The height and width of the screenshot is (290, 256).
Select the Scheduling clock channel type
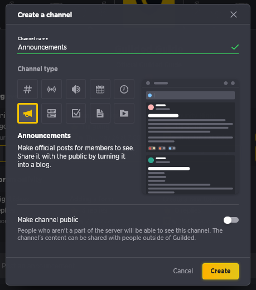pyautogui.click(x=124, y=89)
